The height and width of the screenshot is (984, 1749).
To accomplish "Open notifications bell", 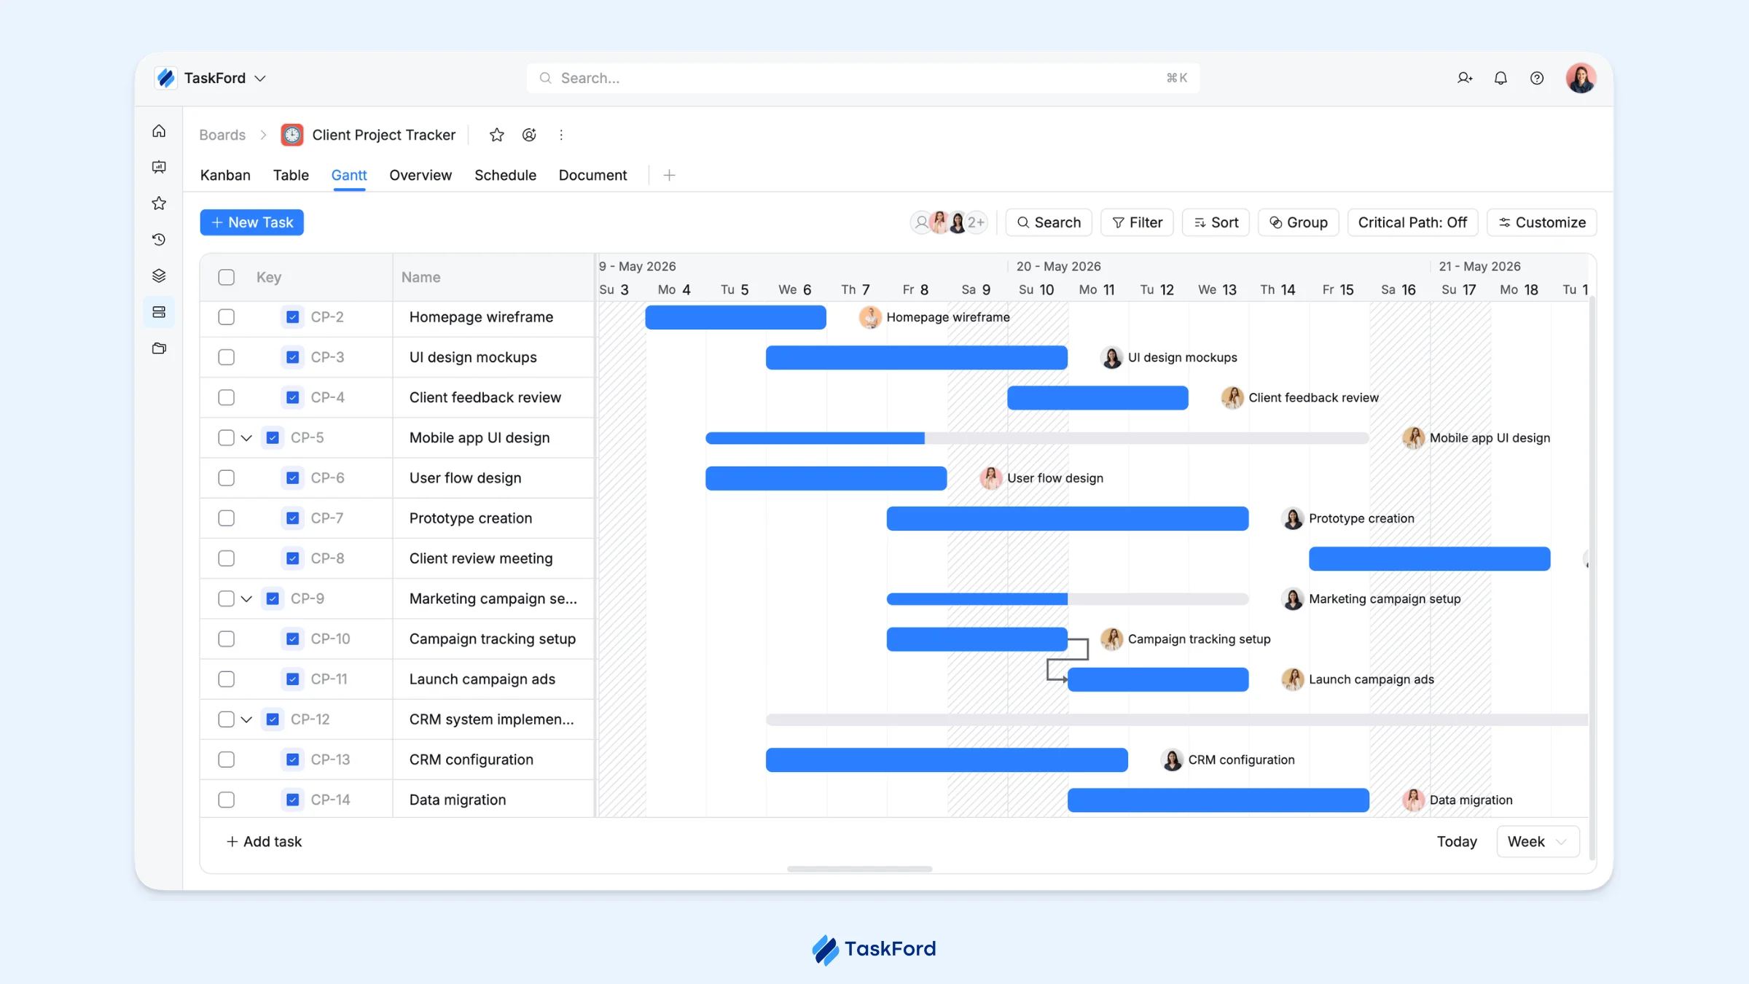I will 1500,78.
